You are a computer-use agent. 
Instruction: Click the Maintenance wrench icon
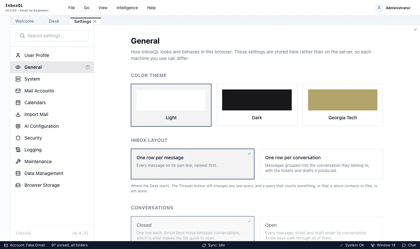[x=18, y=162]
